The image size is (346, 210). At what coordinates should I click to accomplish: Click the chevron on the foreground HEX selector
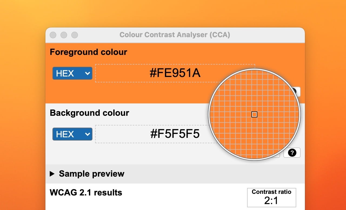86,73
